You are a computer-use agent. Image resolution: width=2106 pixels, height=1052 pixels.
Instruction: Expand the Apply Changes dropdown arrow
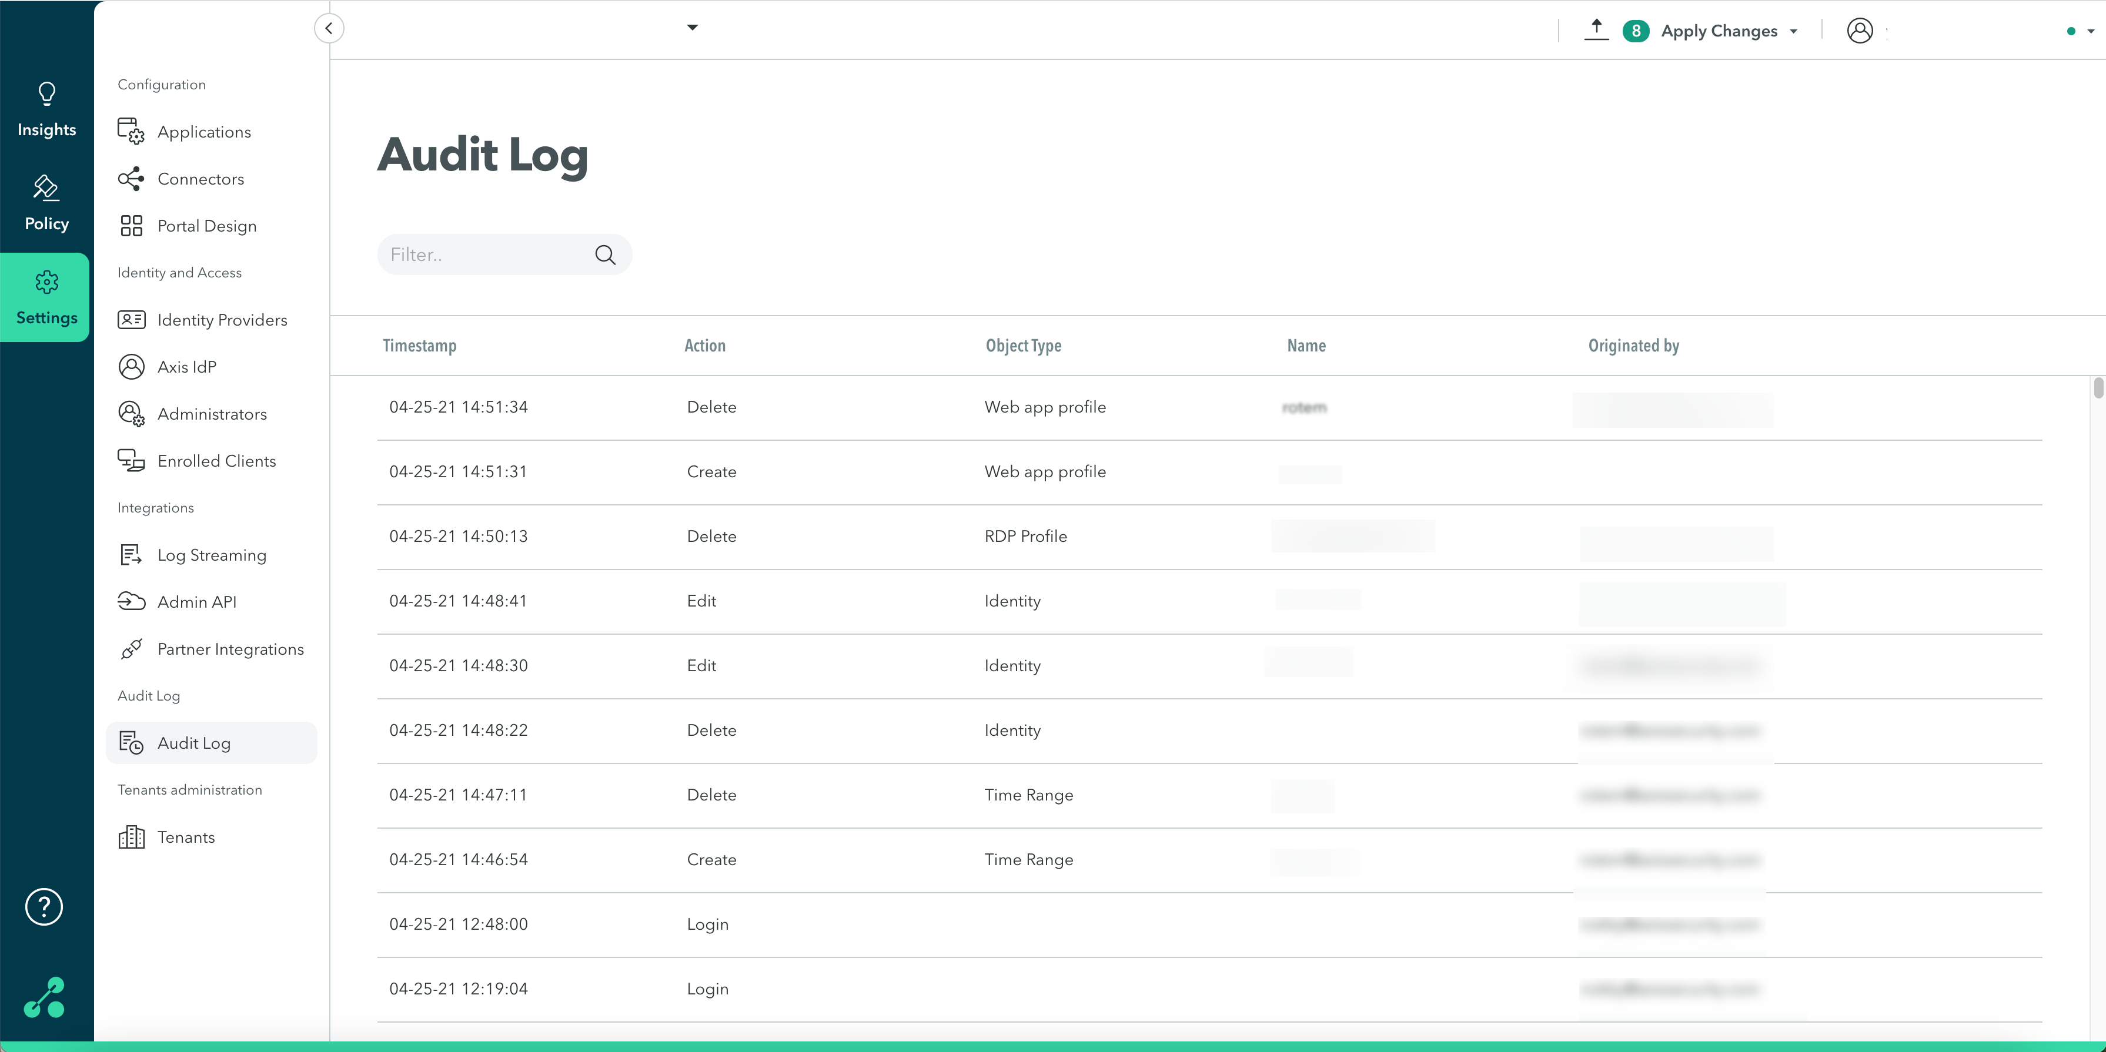(x=1794, y=32)
